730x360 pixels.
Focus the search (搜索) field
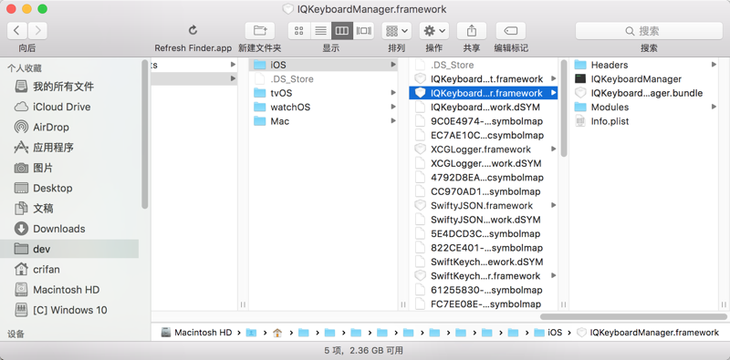(x=649, y=31)
